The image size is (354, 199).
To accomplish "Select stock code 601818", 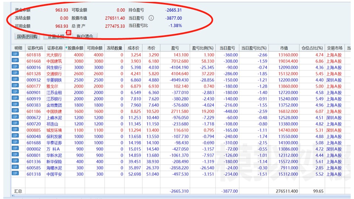I will tap(34, 55).
